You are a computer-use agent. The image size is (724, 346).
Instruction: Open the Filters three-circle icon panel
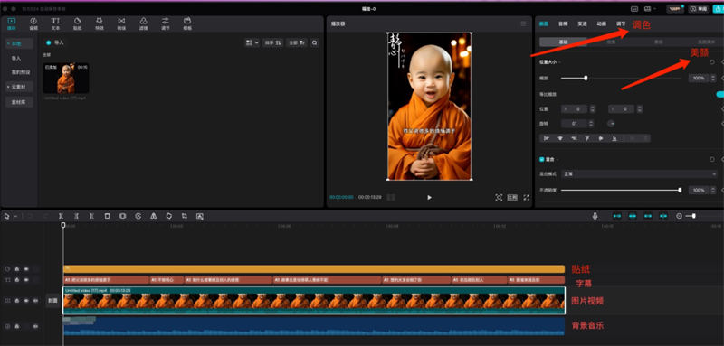click(144, 23)
